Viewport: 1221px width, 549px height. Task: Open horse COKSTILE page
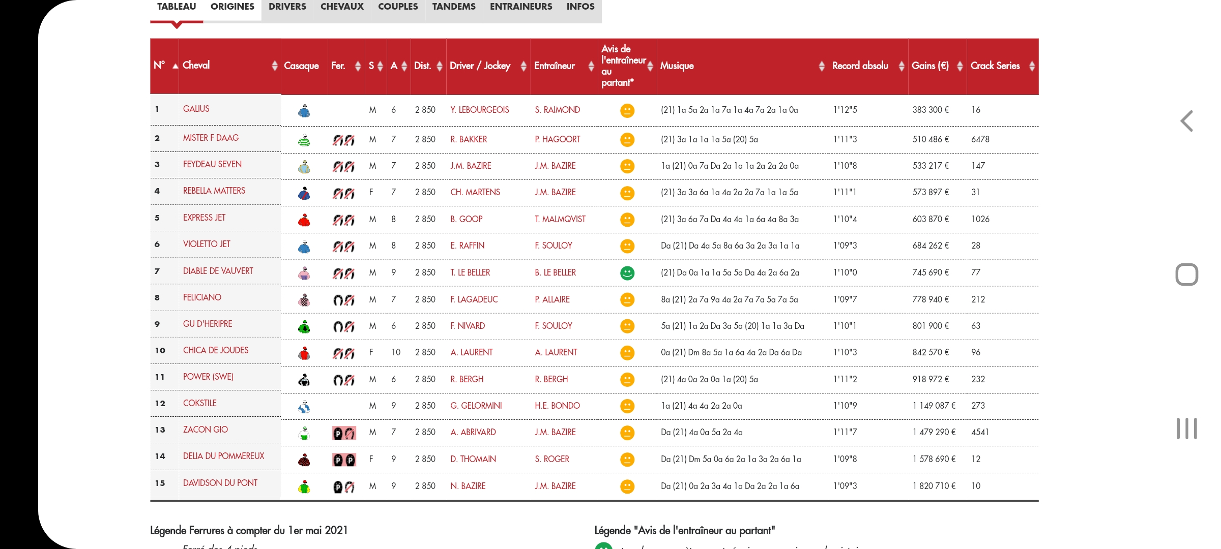[x=199, y=403]
